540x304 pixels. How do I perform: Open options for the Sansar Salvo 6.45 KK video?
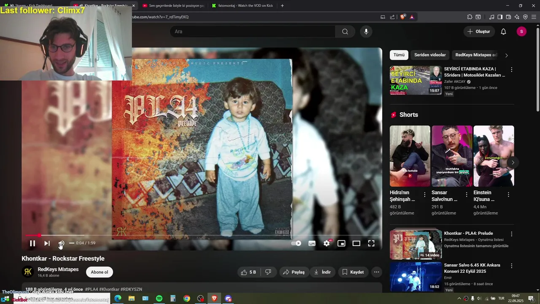(512, 266)
